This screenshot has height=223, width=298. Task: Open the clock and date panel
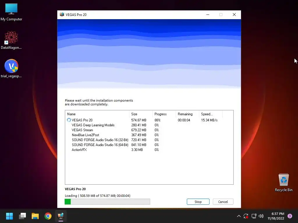[x=276, y=216]
